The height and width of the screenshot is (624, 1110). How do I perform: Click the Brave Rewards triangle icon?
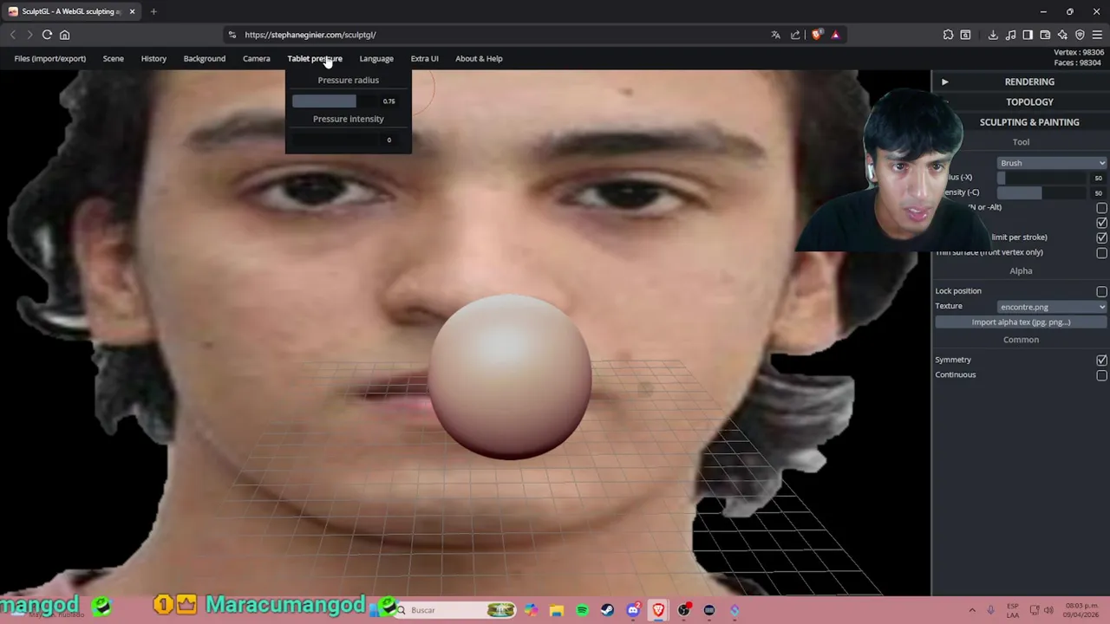tap(835, 35)
